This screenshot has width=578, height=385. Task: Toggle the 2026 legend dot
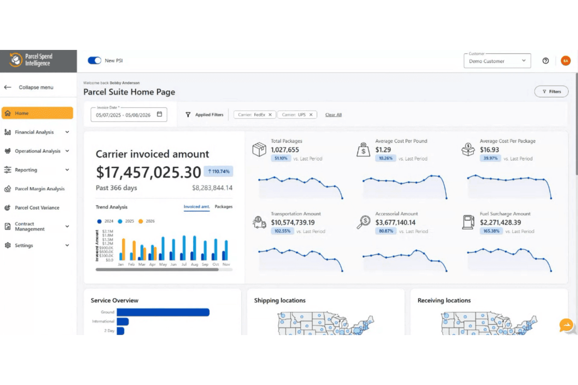point(141,221)
